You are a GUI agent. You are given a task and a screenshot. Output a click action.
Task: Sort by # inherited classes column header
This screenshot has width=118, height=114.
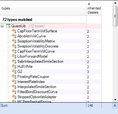[94, 8]
